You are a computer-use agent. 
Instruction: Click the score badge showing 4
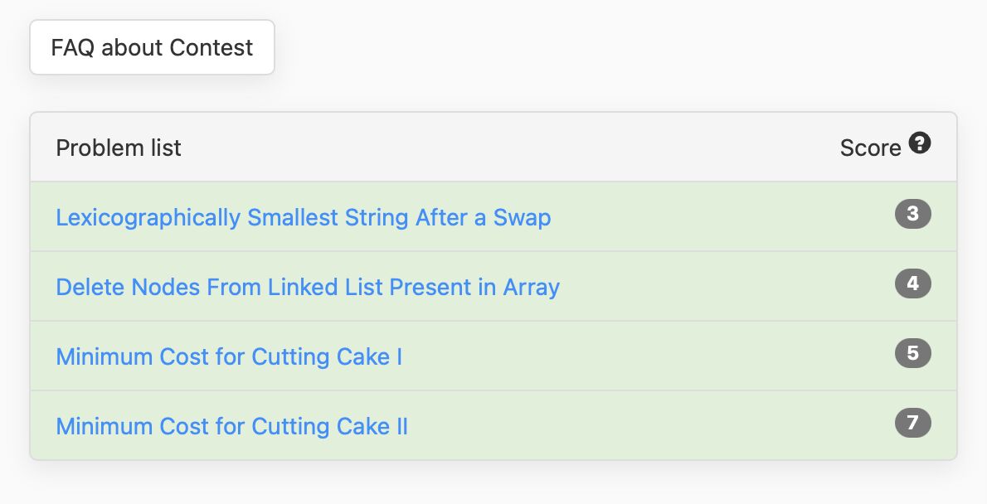[x=912, y=283]
